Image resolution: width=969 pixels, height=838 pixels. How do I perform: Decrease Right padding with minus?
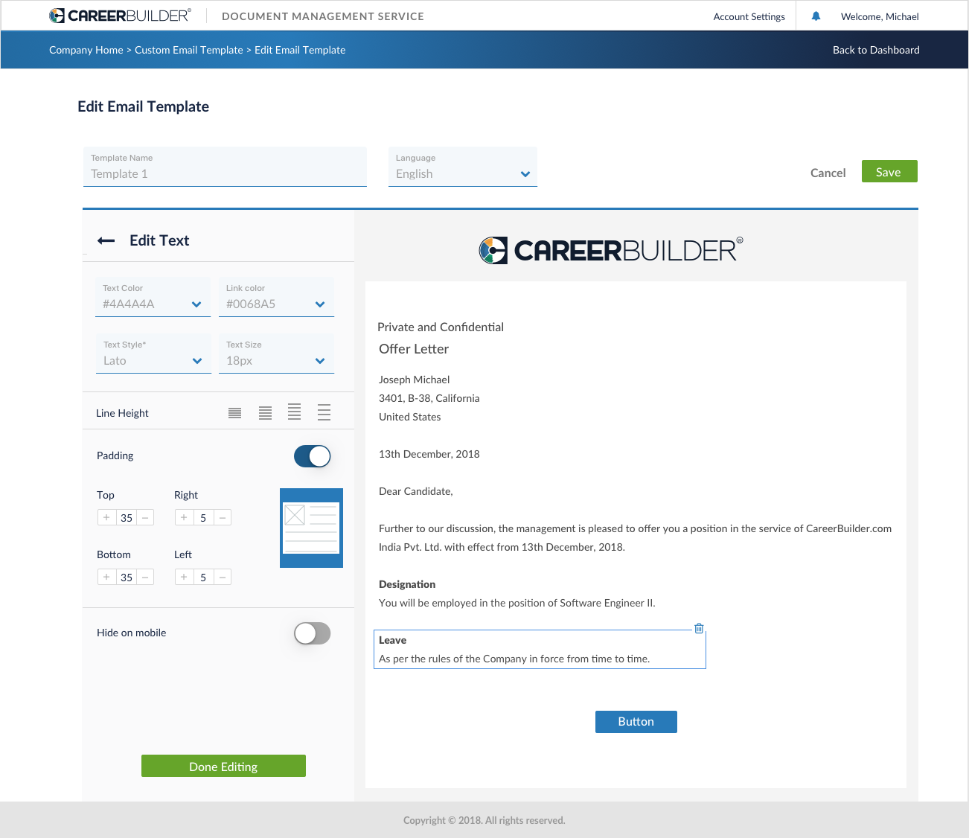[x=223, y=517]
